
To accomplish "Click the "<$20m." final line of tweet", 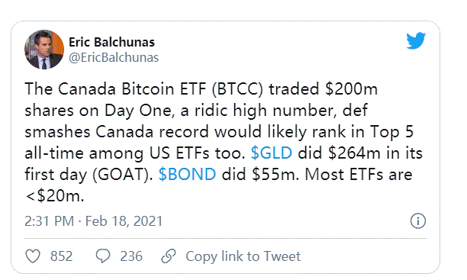I will tap(54, 196).
